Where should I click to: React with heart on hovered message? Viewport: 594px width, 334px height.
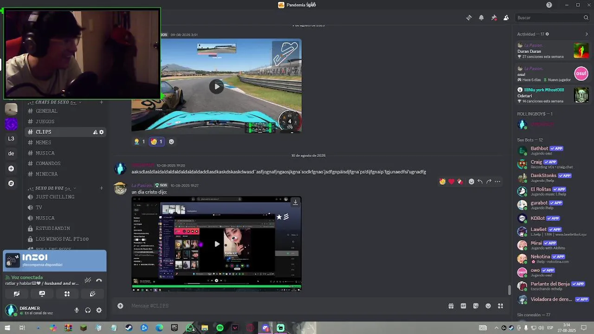pyautogui.click(x=451, y=181)
